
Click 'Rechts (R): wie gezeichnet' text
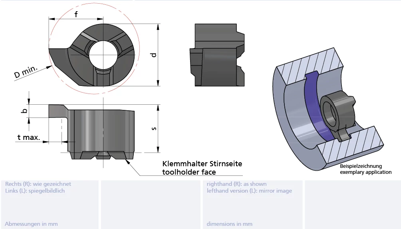click(38, 184)
